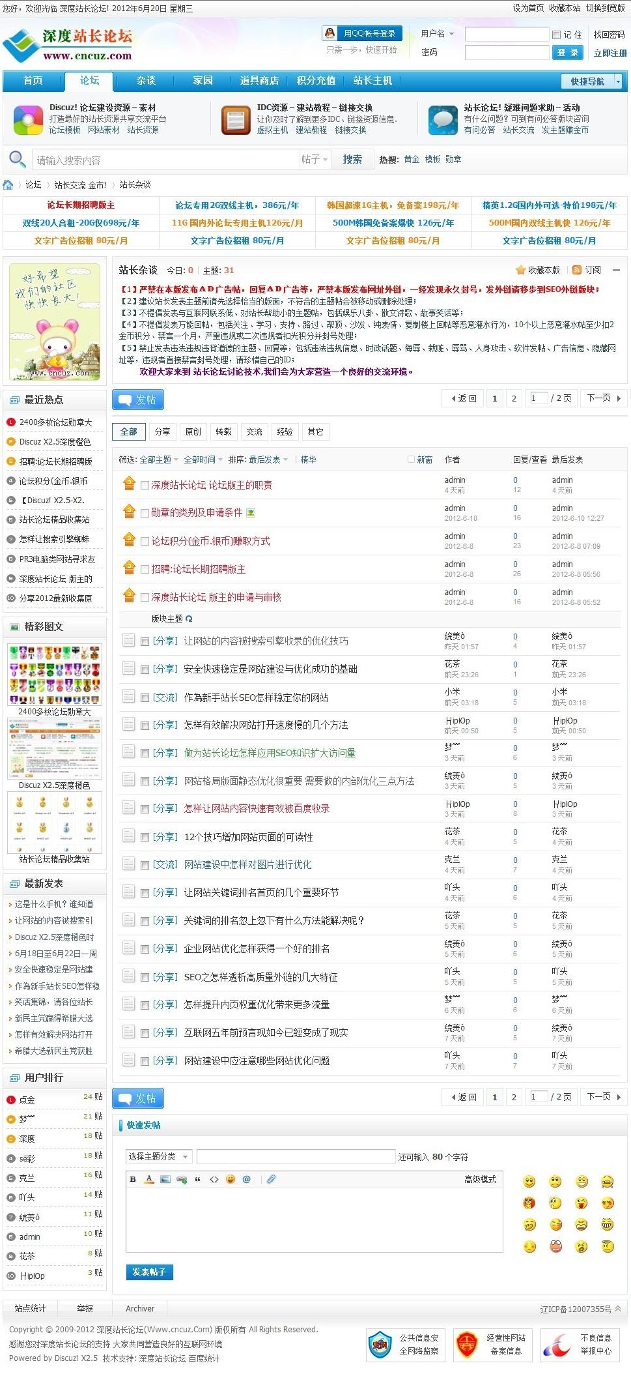Click the home icon in breadcrumb

[x=8, y=184]
